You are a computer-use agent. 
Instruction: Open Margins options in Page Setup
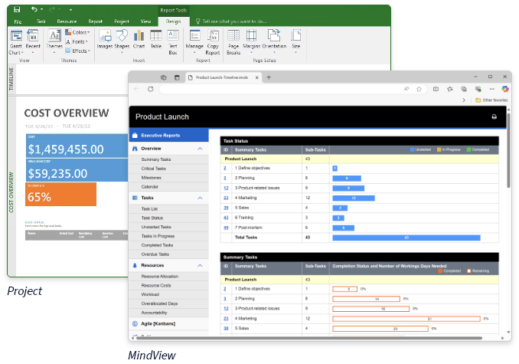pyautogui.click(x=251, y=41)
